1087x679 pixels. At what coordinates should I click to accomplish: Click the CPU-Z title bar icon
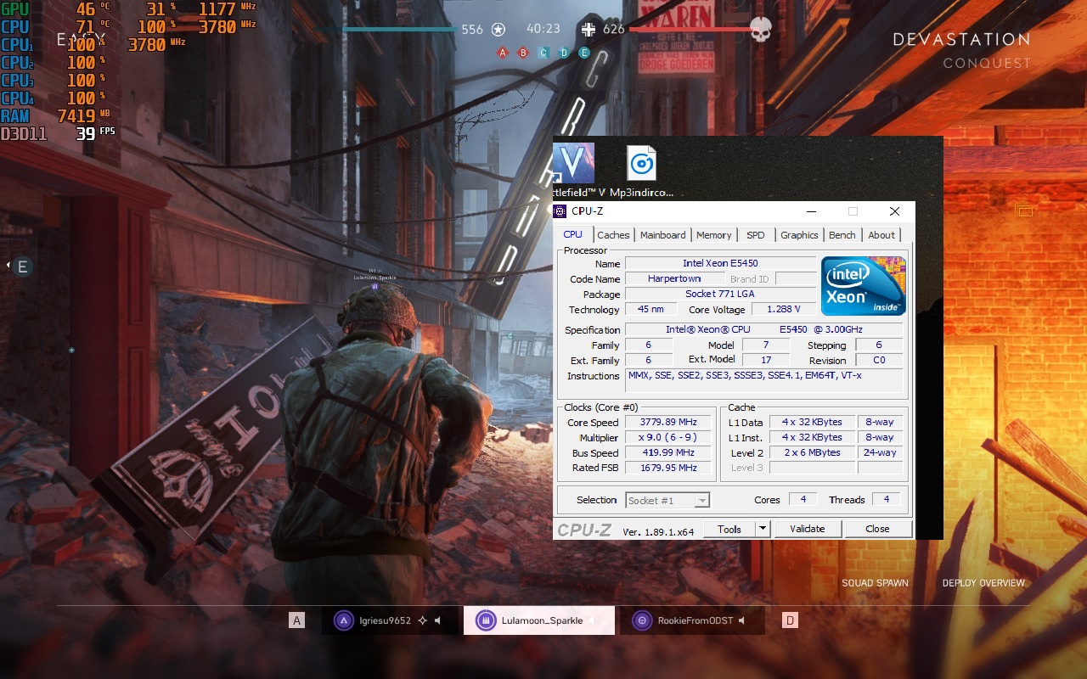pyautogui.click(x=560, y=211)
